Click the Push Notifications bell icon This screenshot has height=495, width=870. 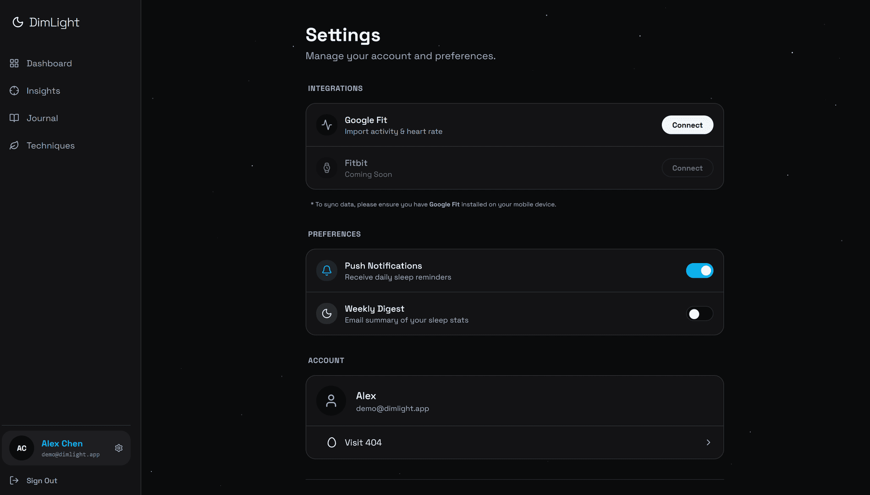pos(327,270)
